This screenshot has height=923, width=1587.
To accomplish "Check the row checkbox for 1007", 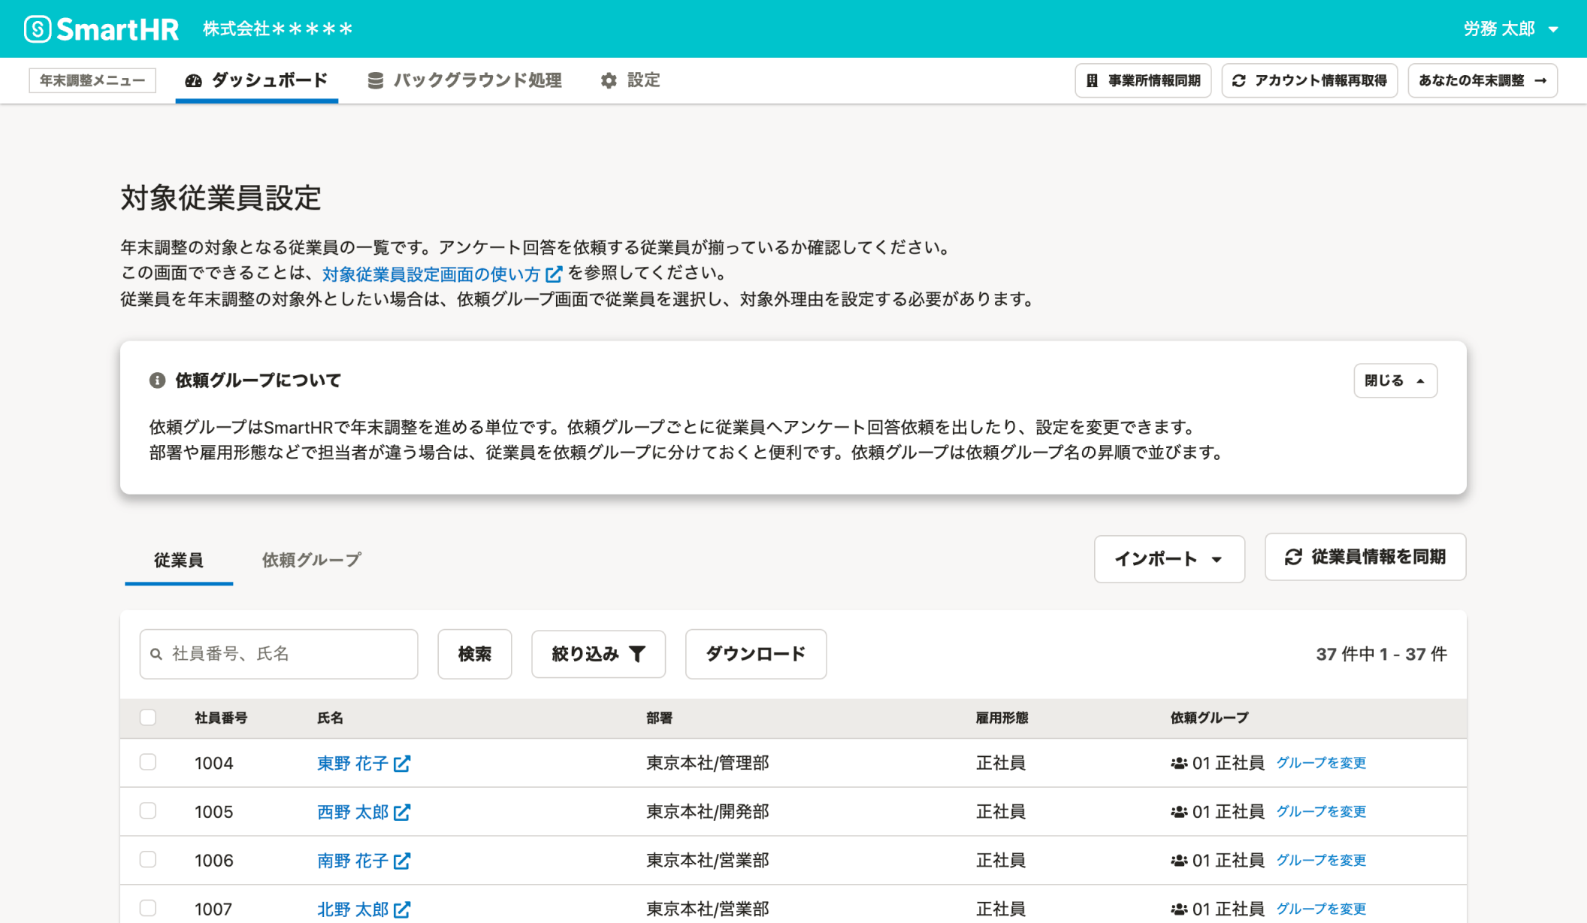I will [148, 908].
